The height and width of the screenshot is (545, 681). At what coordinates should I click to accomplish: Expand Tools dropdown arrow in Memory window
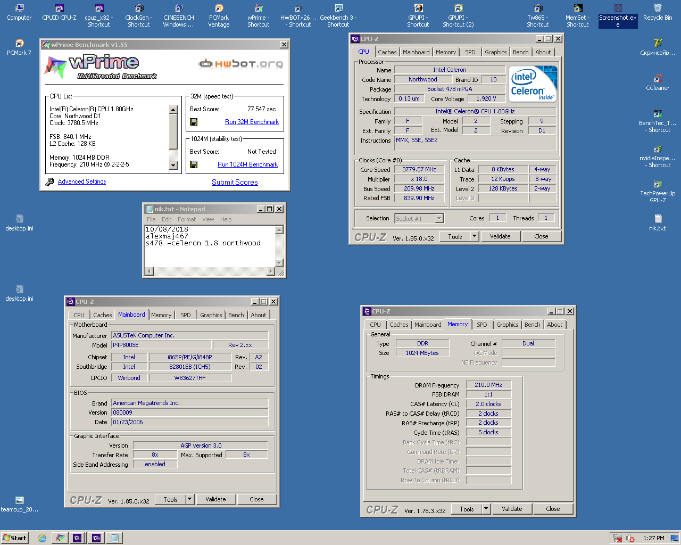(486, 509)
